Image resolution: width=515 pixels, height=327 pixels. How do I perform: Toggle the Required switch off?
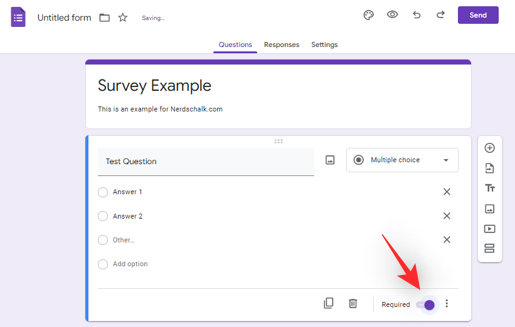pyautogui.click(x=425, y=304)
